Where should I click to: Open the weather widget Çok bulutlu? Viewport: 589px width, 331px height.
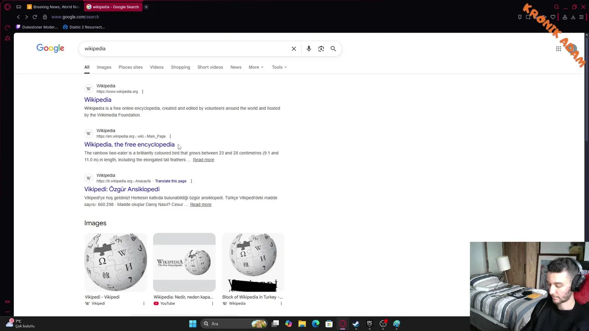pos(20,324)
